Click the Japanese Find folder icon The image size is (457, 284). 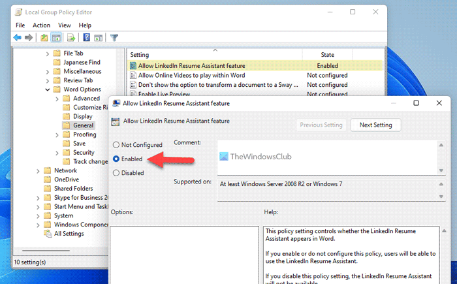click(57, 63)
